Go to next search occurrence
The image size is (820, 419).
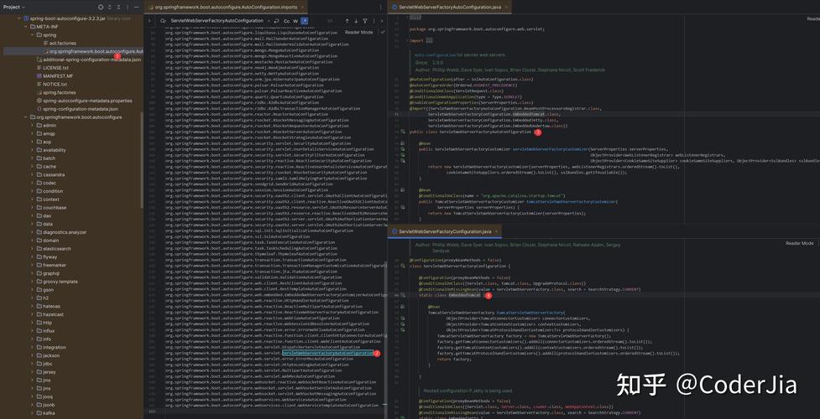[x=356, y=21]
